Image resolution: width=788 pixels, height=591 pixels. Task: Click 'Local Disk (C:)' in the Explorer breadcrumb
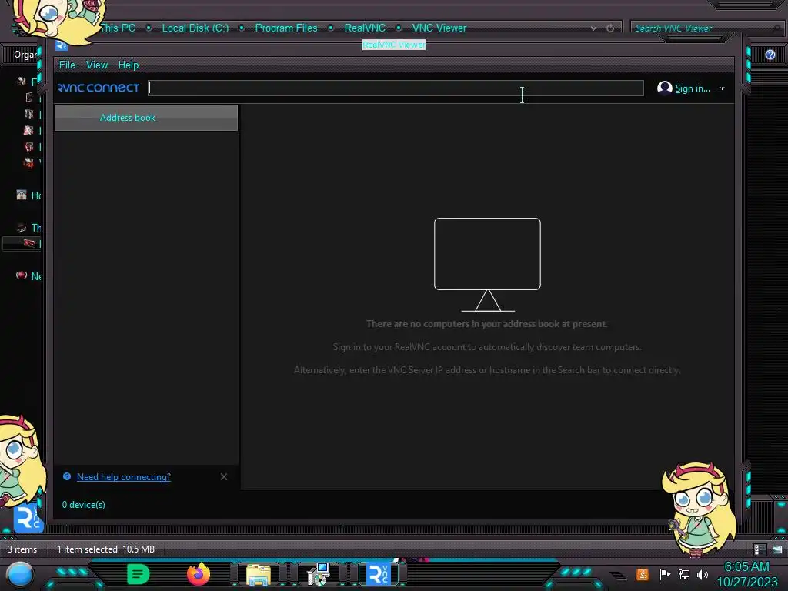(195, 28)
